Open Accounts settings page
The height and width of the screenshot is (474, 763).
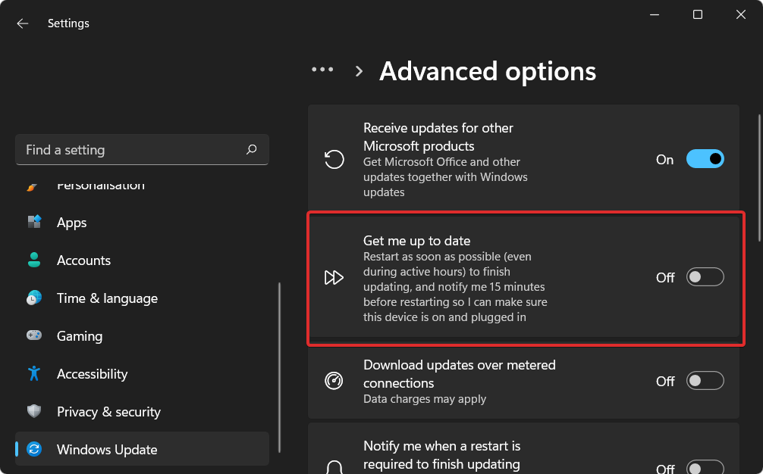(142, 260)
